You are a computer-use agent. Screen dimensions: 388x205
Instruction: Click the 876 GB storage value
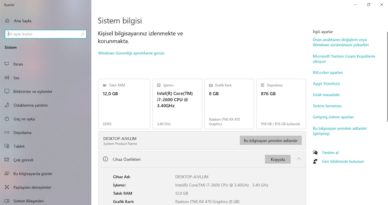(268, 93)
